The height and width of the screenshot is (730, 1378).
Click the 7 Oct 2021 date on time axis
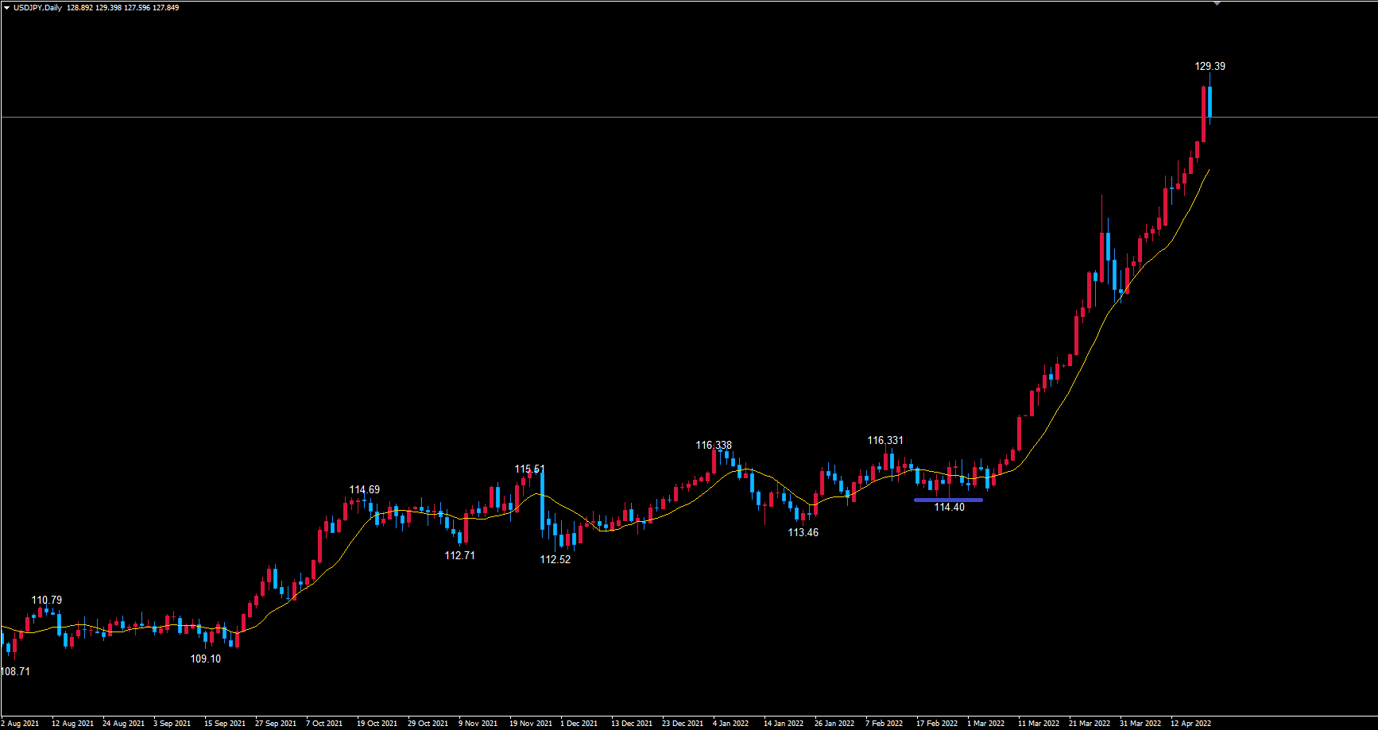(324, 724)
